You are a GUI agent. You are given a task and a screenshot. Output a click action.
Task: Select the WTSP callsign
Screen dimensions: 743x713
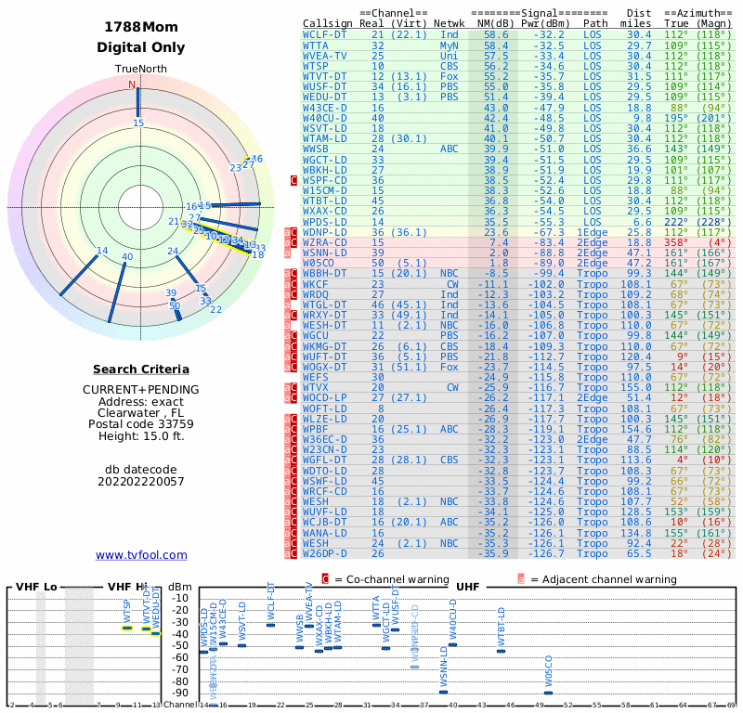click(315, 66)
